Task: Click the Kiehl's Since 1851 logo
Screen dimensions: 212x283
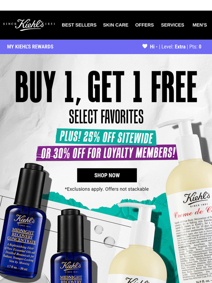Action: [x=29, y=25]
